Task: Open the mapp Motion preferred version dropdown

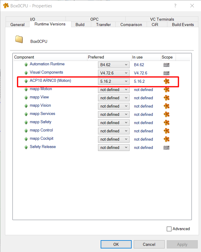Action: tap(114, 90)
